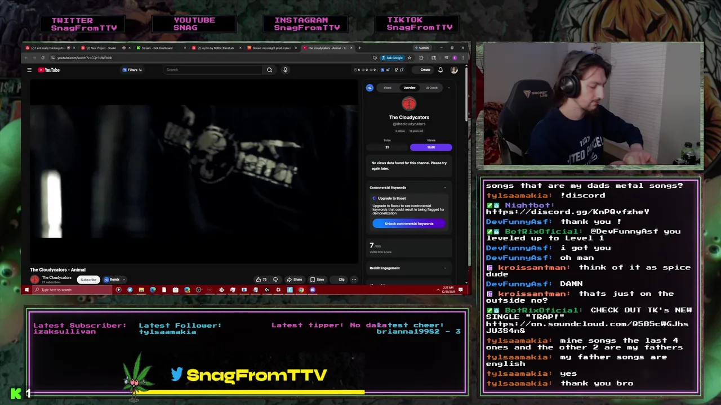Collapse the vidIQ panel top chevron

coord(448,88)
